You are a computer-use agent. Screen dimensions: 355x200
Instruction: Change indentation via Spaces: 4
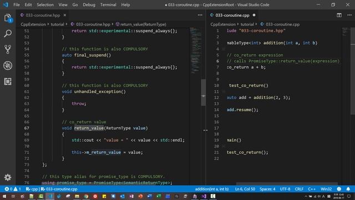point(267,189)
